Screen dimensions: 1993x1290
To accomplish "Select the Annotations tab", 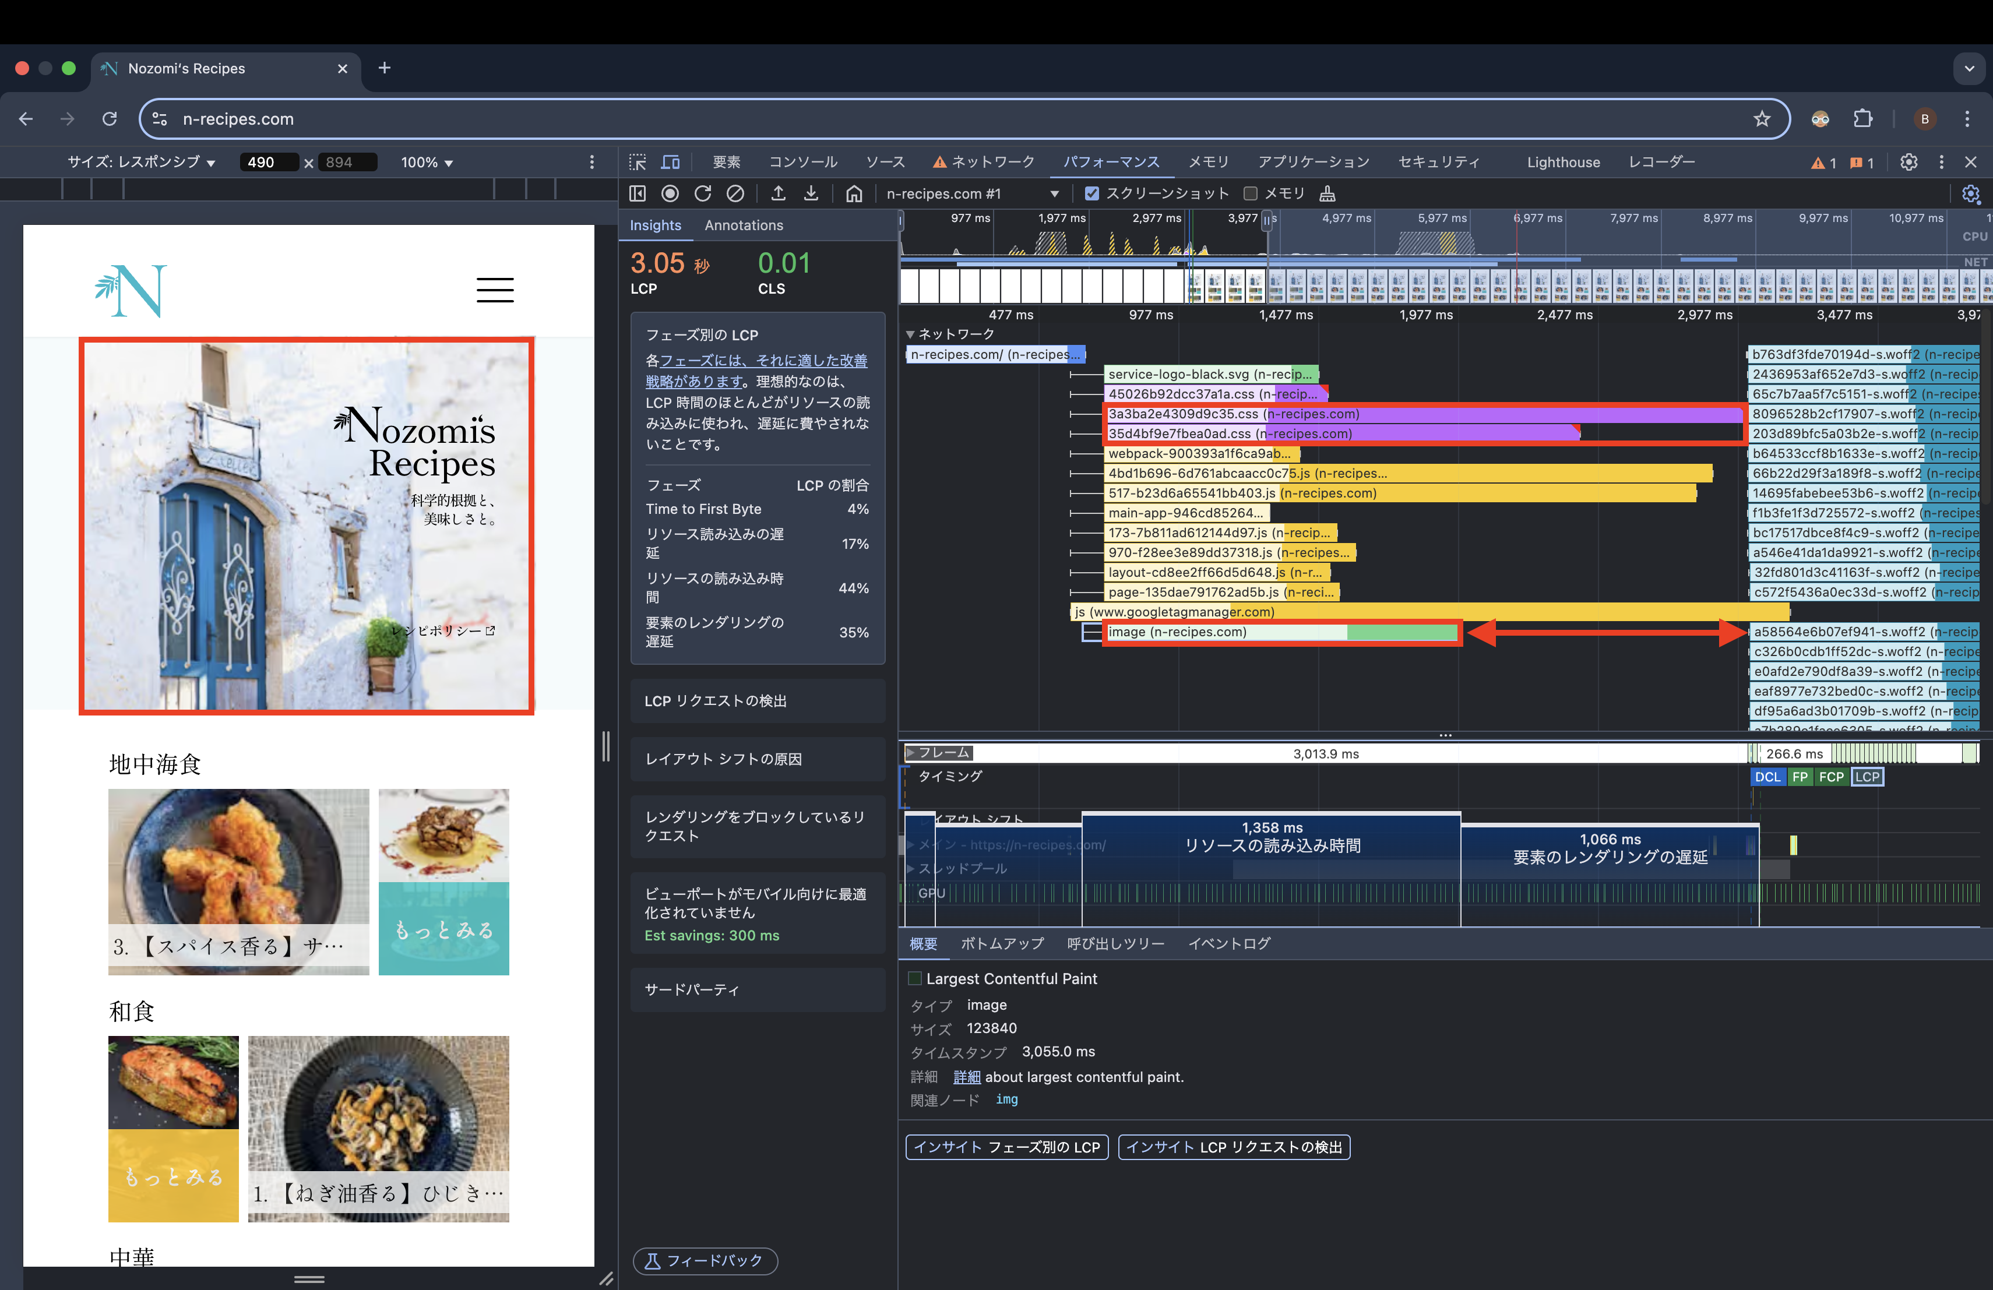I will click(x=744, y=225).
